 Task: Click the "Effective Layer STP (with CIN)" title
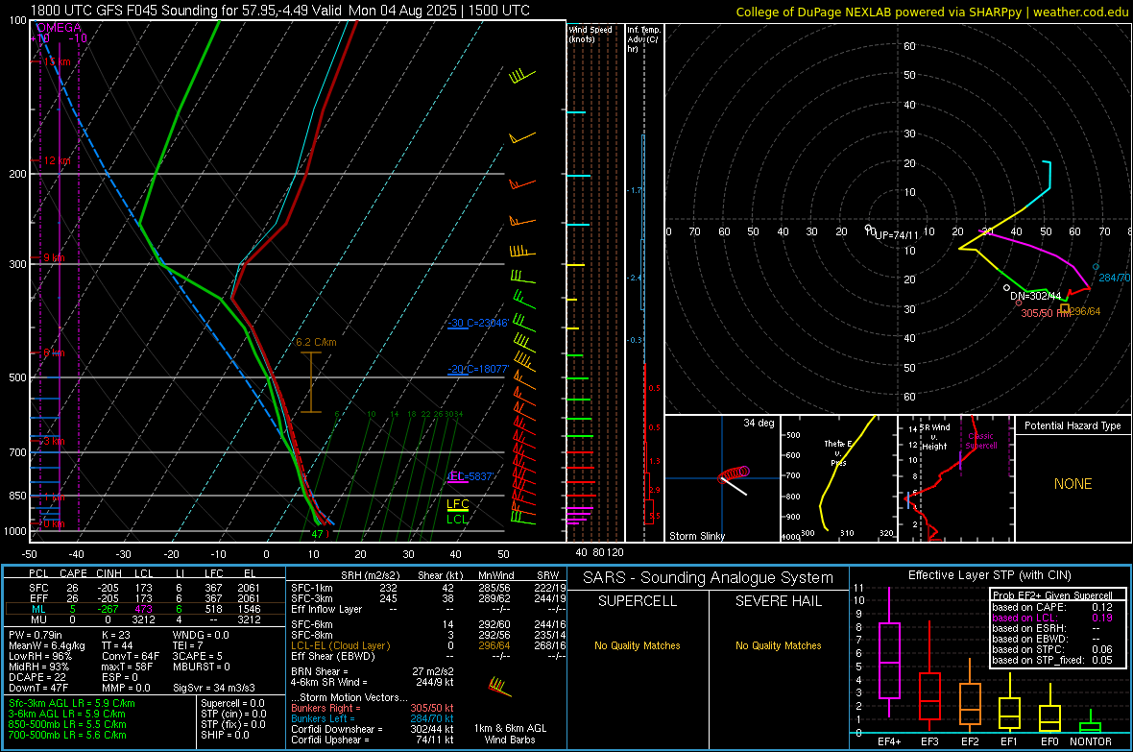pos(989,575)
